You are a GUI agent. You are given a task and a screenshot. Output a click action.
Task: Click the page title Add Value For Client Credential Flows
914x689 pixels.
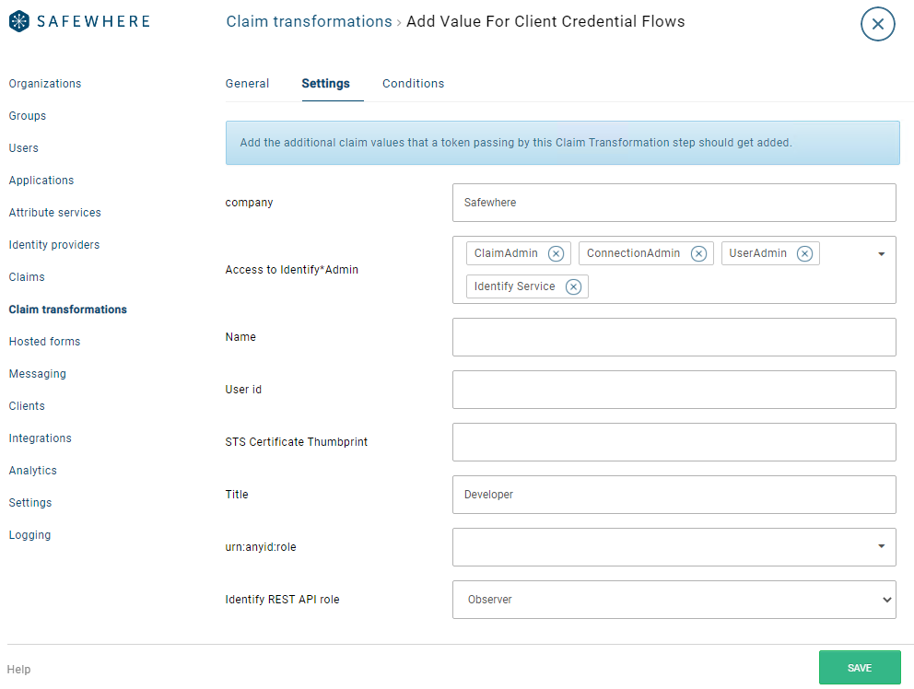coord(545,21)
